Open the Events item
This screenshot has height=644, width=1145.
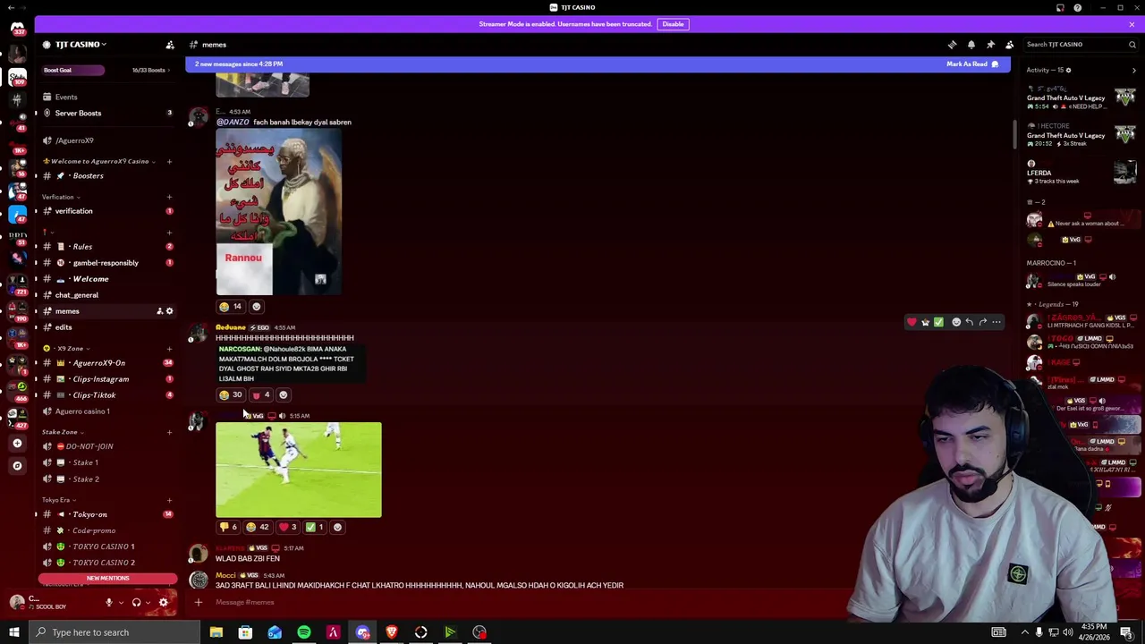point(107,97)
